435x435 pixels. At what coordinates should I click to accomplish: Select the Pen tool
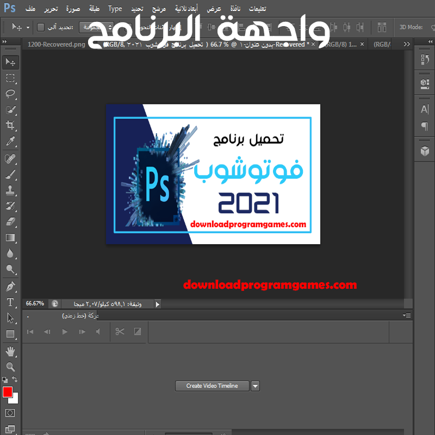(10, 287)
